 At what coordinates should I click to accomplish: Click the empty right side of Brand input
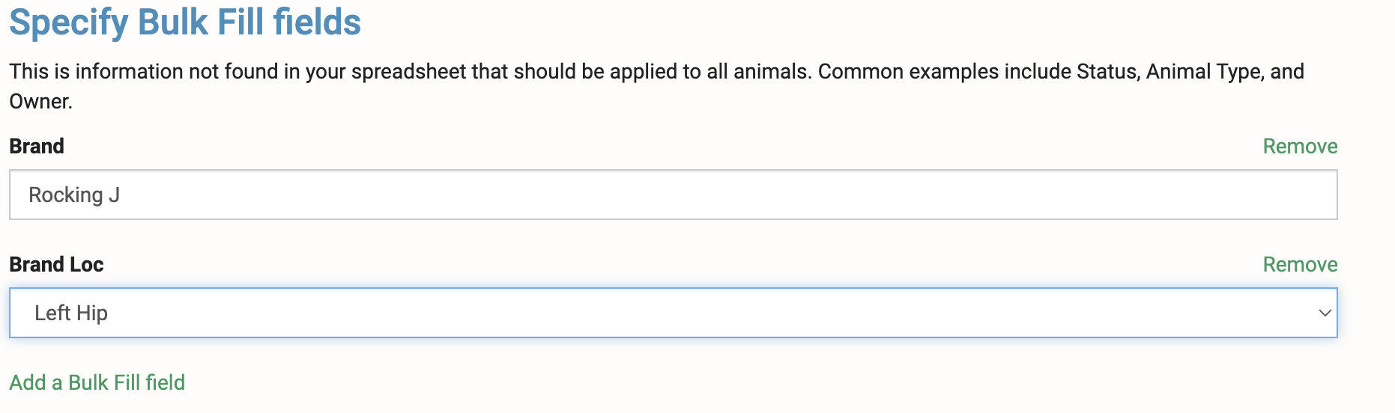pos(1124,195)
